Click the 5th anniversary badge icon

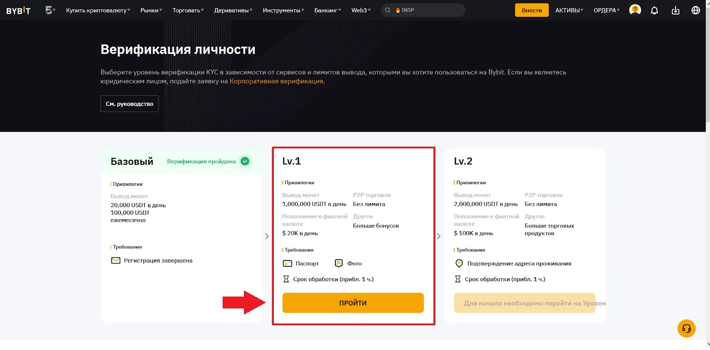[49, 10]
